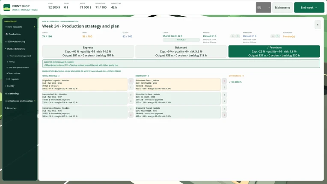This screenshot has width=327, height=184.
Task: Open Milestones and trophies in sidebar
Action: point(19,101)
